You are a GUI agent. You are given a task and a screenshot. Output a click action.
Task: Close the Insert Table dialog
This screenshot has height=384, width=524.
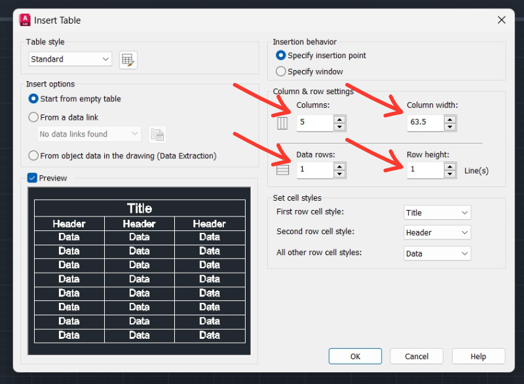tap(501, 20)
